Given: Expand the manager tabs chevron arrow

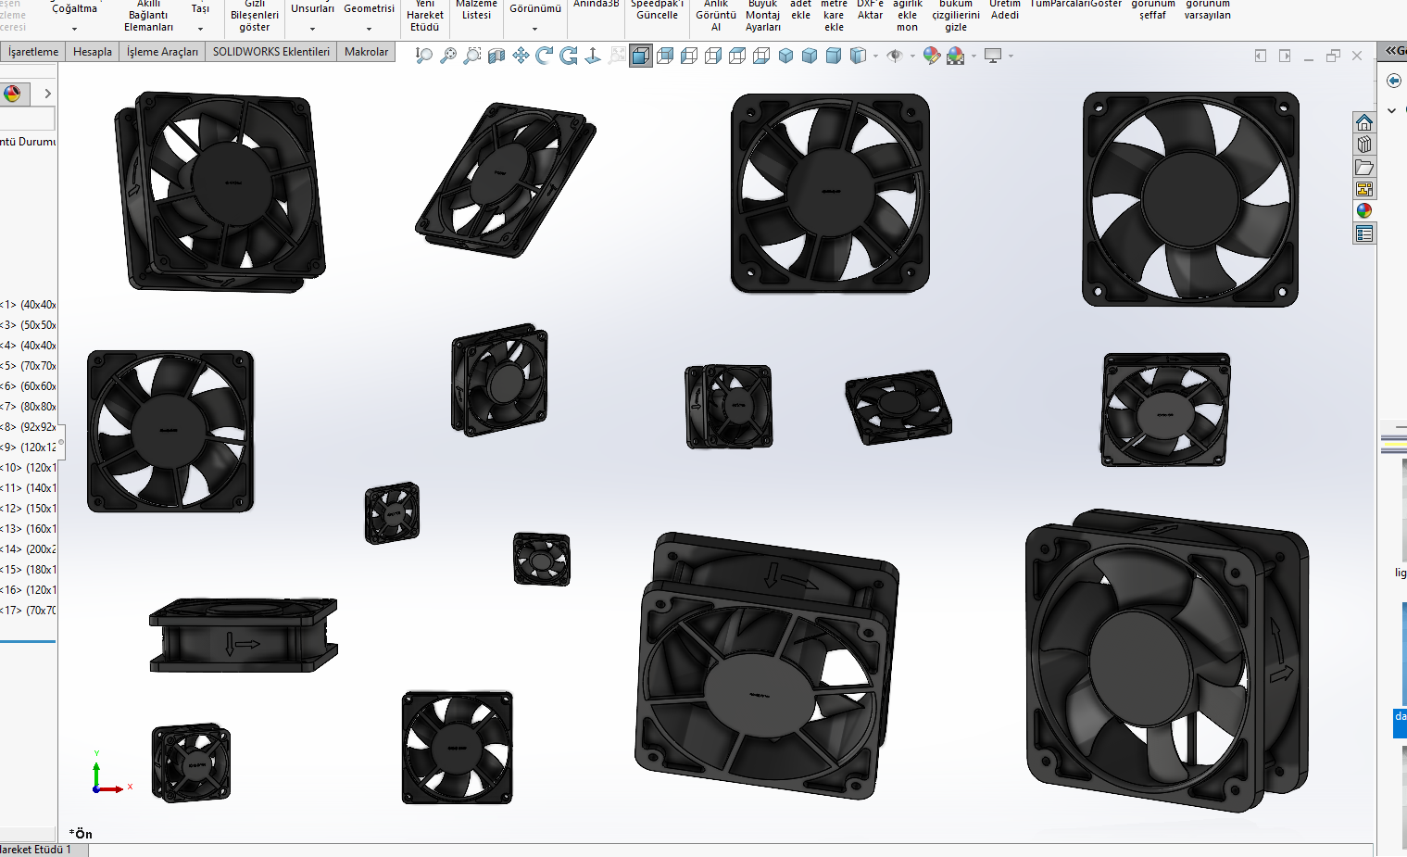Looking at the screenshot, I should [x=47, y=94].
